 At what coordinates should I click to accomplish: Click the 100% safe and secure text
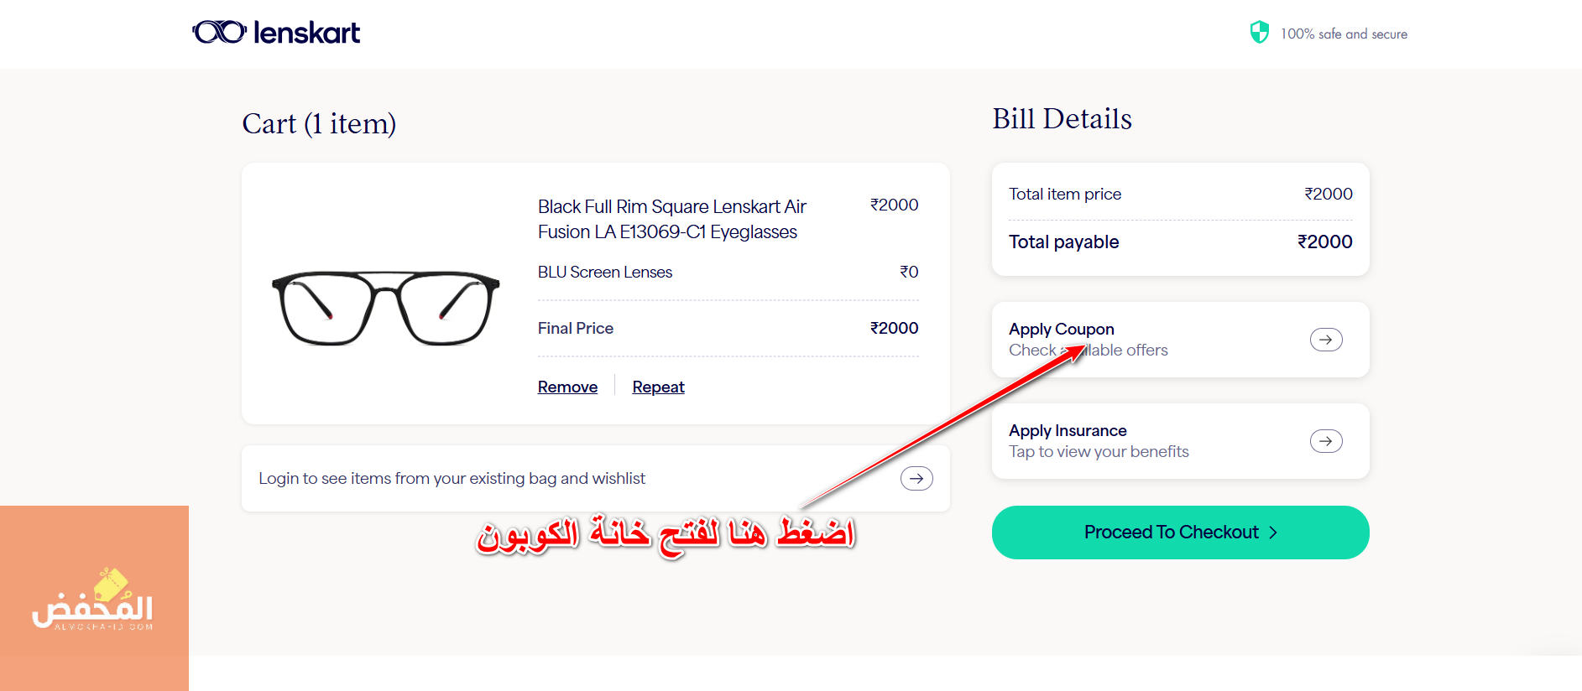1344,34
